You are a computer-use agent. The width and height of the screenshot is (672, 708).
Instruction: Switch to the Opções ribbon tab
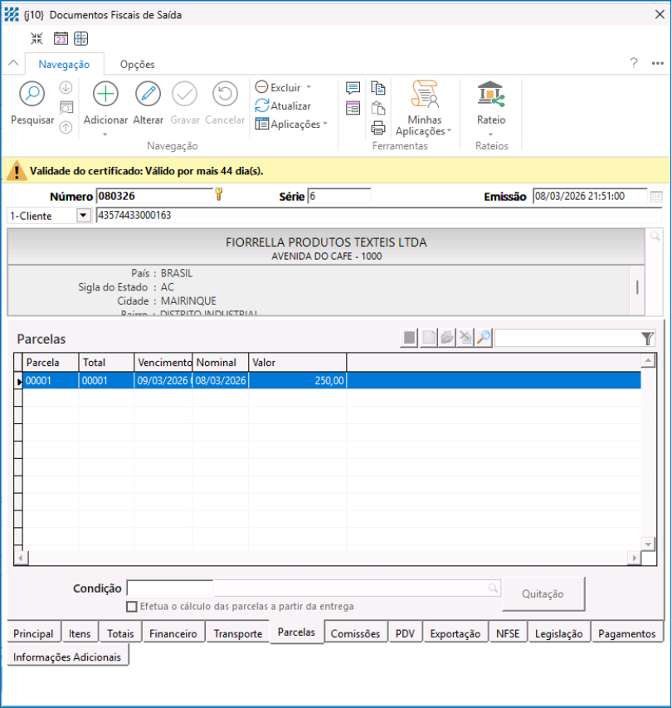click(137, 64)
